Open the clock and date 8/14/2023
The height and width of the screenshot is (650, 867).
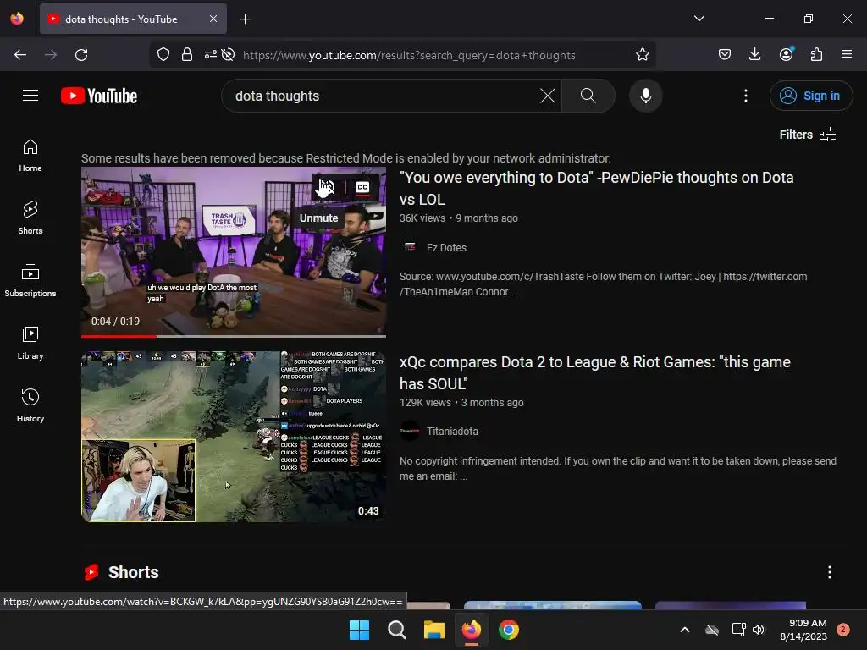803,630
